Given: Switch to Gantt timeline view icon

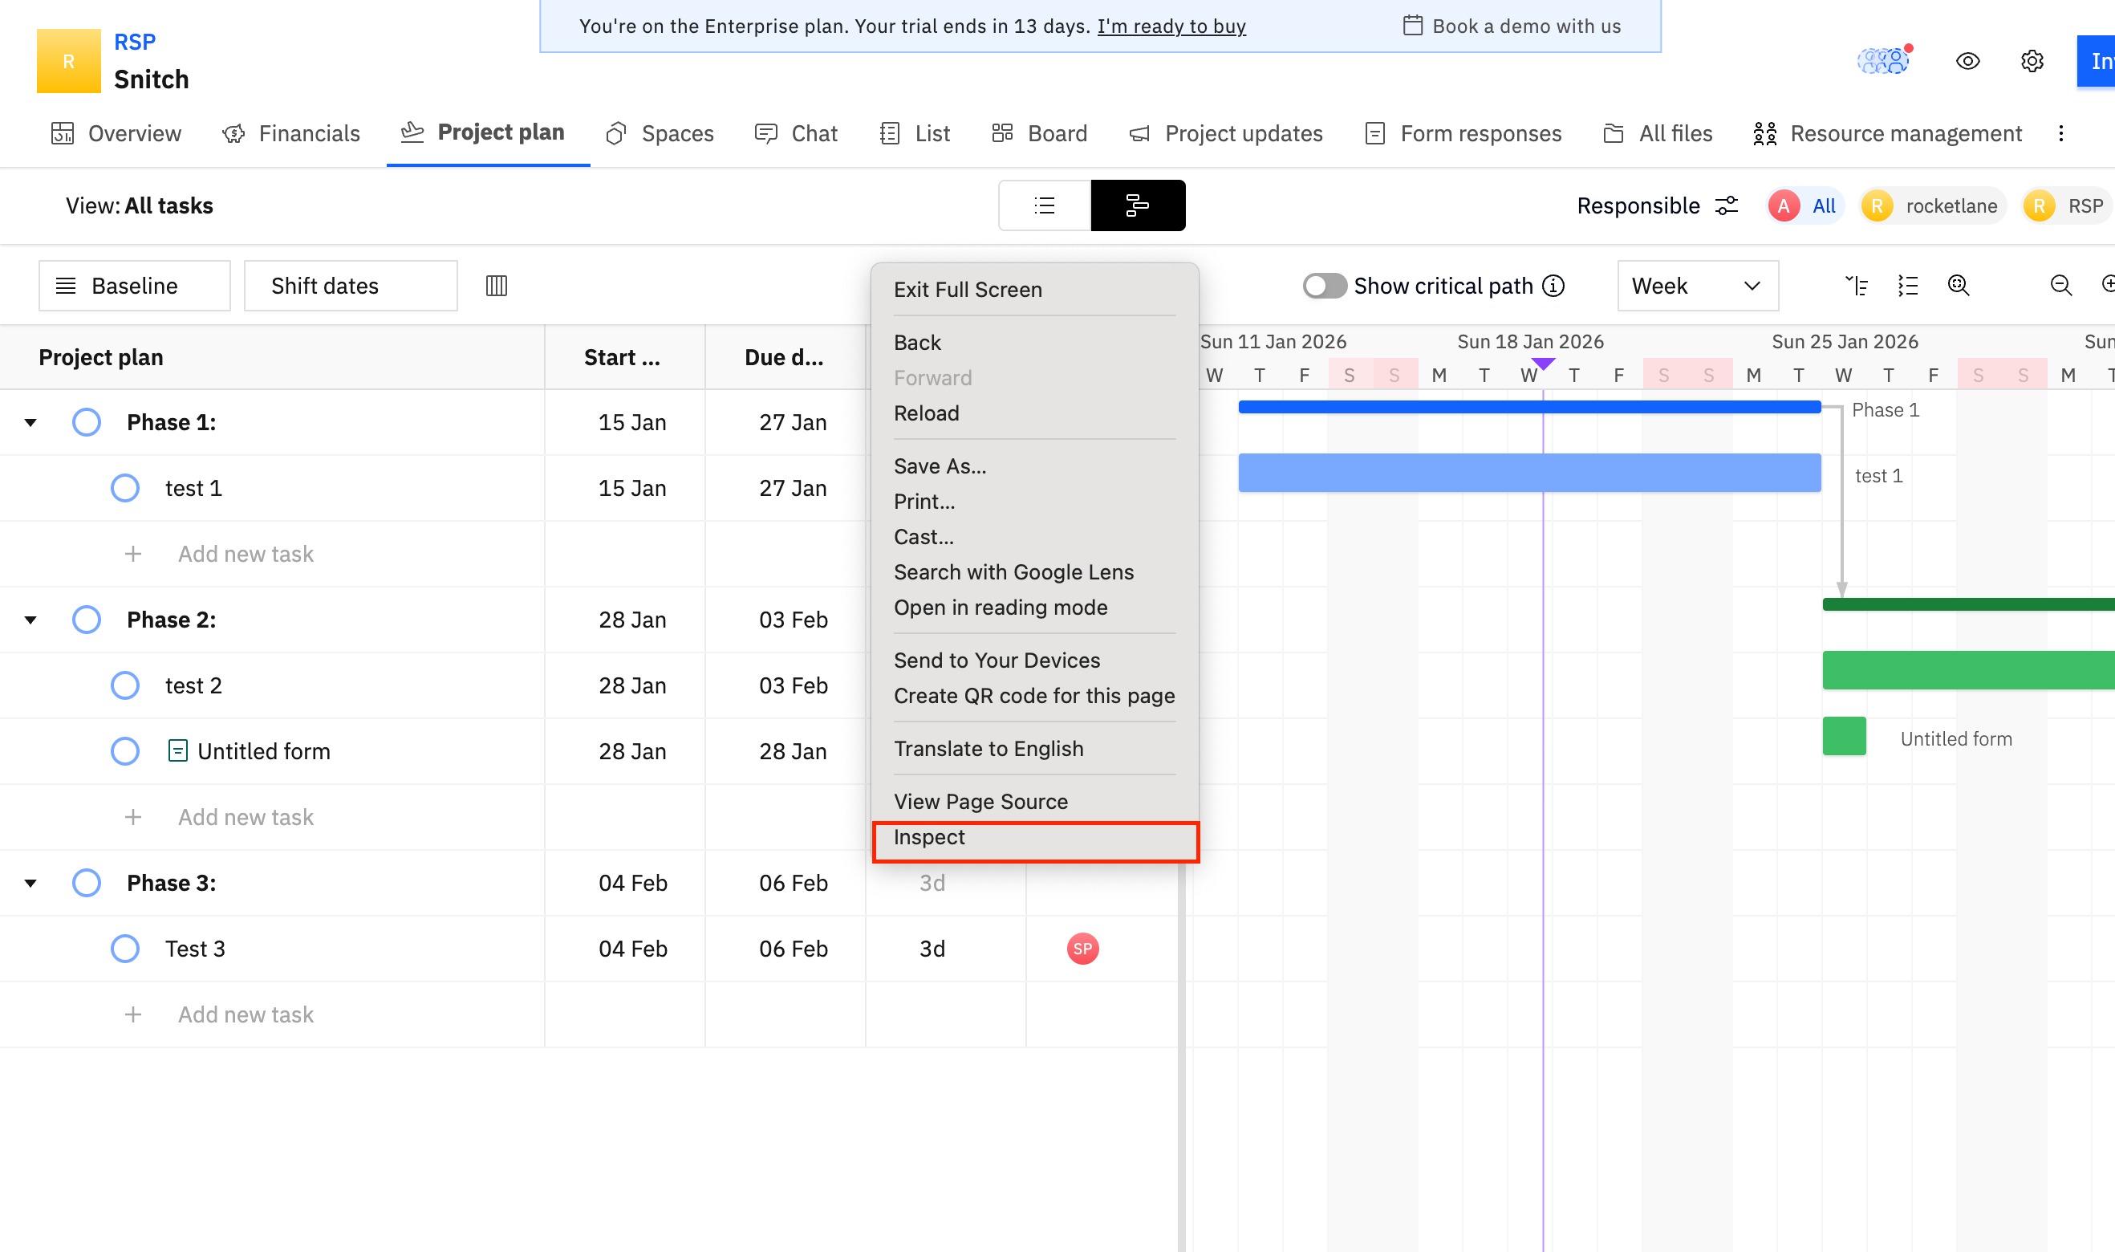Looking at the screenshot, I should pos(1138,205).
